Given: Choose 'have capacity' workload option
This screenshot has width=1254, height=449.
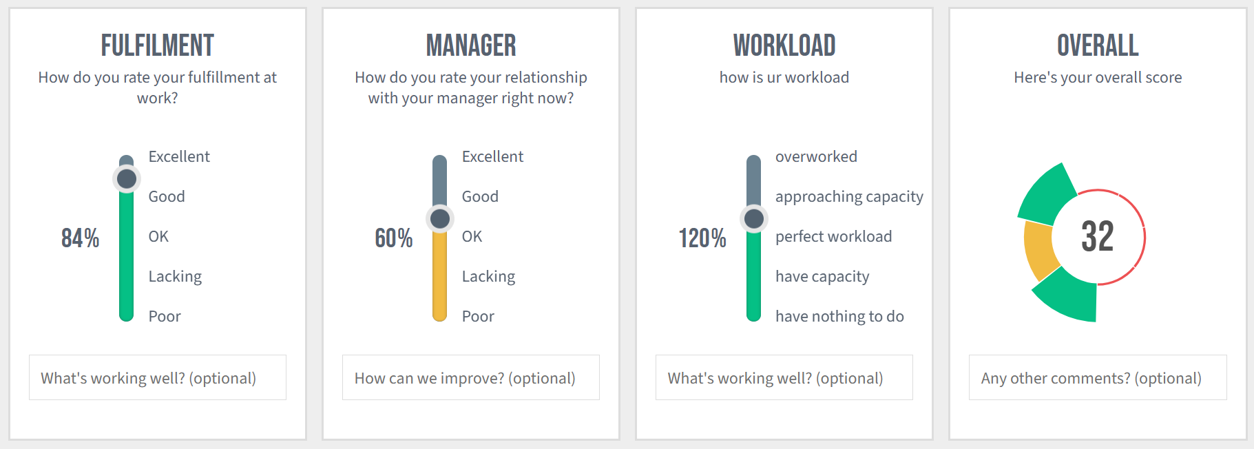Looking at the screenshot, I should pyautogui.click(x=822, y=276).
